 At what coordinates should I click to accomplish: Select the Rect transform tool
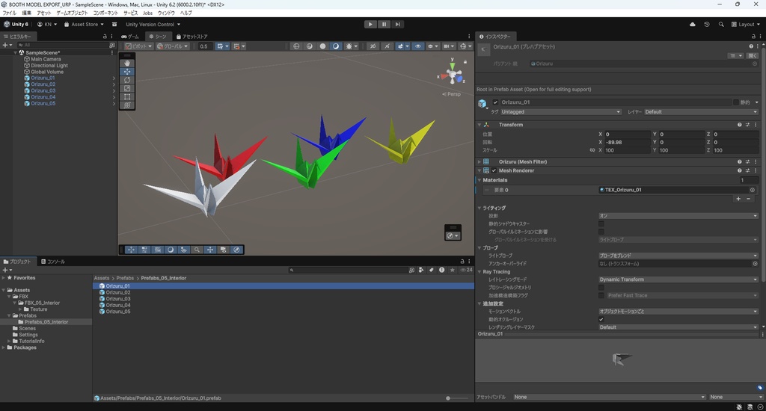point(127,97)
